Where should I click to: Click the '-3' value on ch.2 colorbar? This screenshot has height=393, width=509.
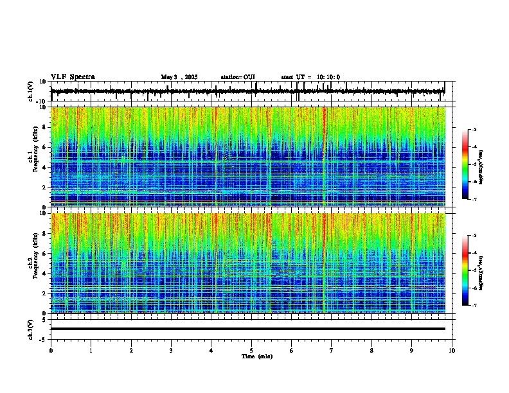coord(474,236)
